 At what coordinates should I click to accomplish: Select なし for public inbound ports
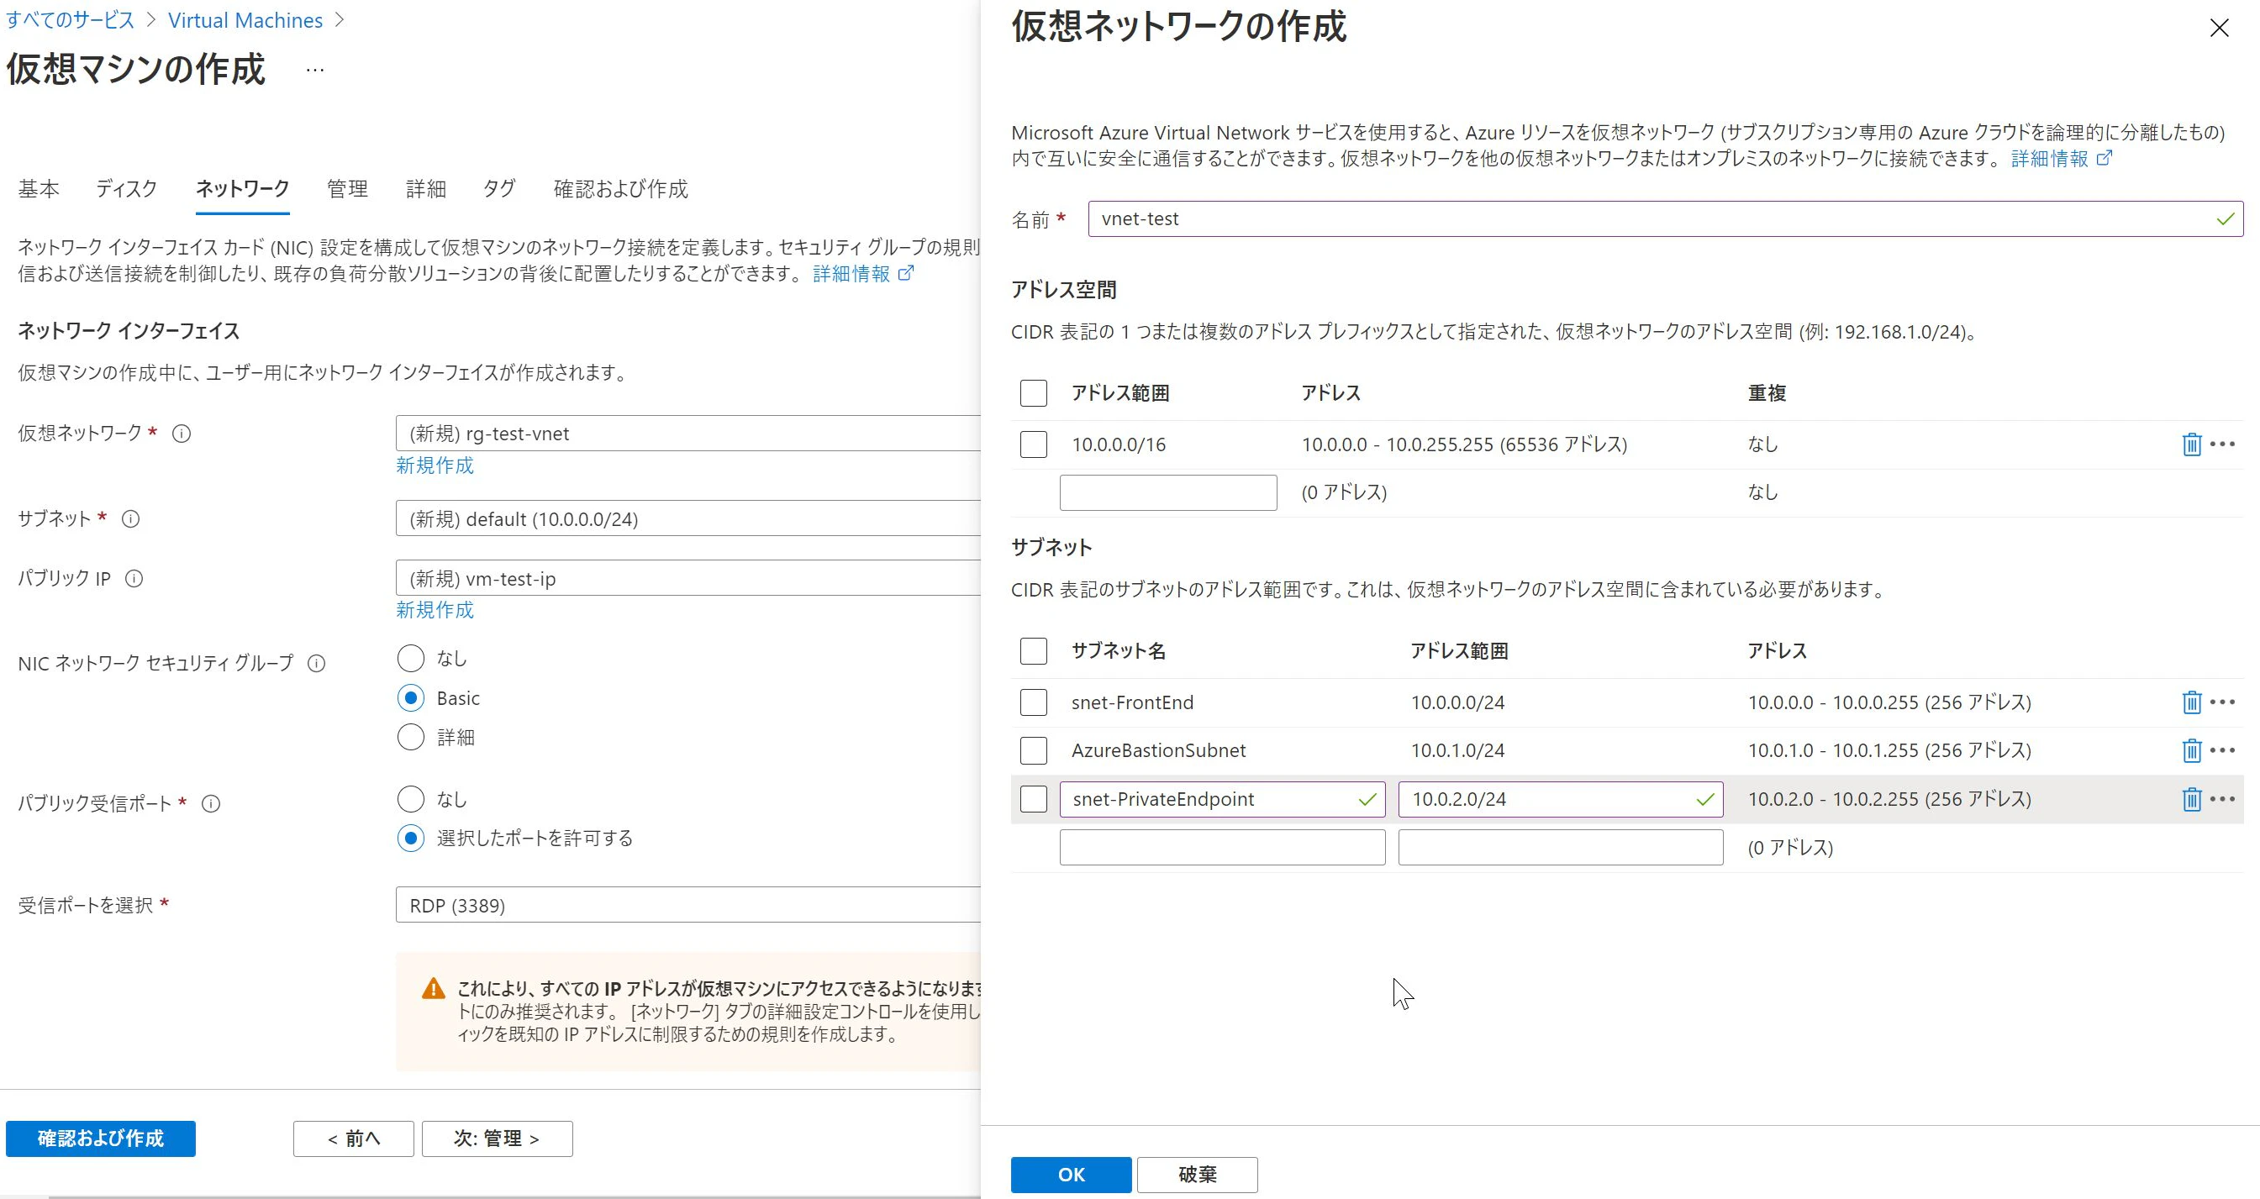click(411, 799)
